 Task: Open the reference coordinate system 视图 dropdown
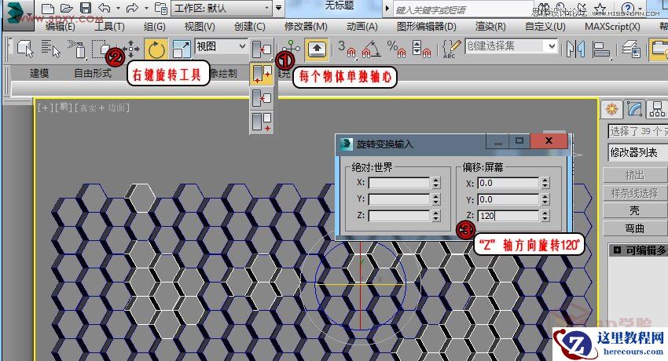[221, 46]
